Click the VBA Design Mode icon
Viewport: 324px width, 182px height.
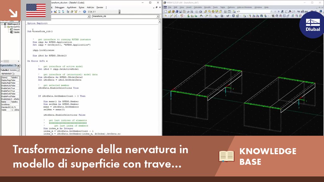(55, 12)
